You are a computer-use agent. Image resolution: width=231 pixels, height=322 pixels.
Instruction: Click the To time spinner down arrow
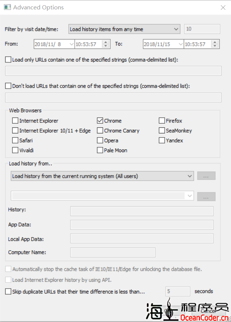(x=215, y=46)
